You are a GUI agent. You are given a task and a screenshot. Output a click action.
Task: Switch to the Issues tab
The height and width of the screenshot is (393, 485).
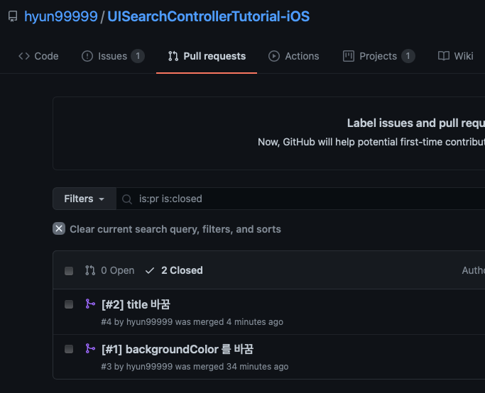[113, 56]
